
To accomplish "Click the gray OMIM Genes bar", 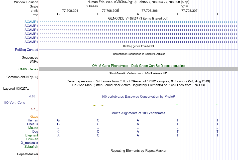I will tap(139, 69).
